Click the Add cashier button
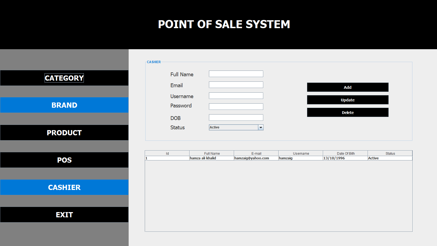This screenshot has width=437, height=246. 347,87
